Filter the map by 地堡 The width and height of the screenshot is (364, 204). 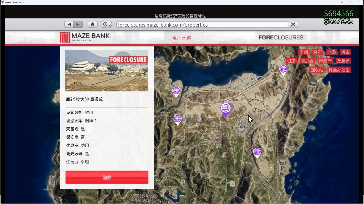(332, 52)
